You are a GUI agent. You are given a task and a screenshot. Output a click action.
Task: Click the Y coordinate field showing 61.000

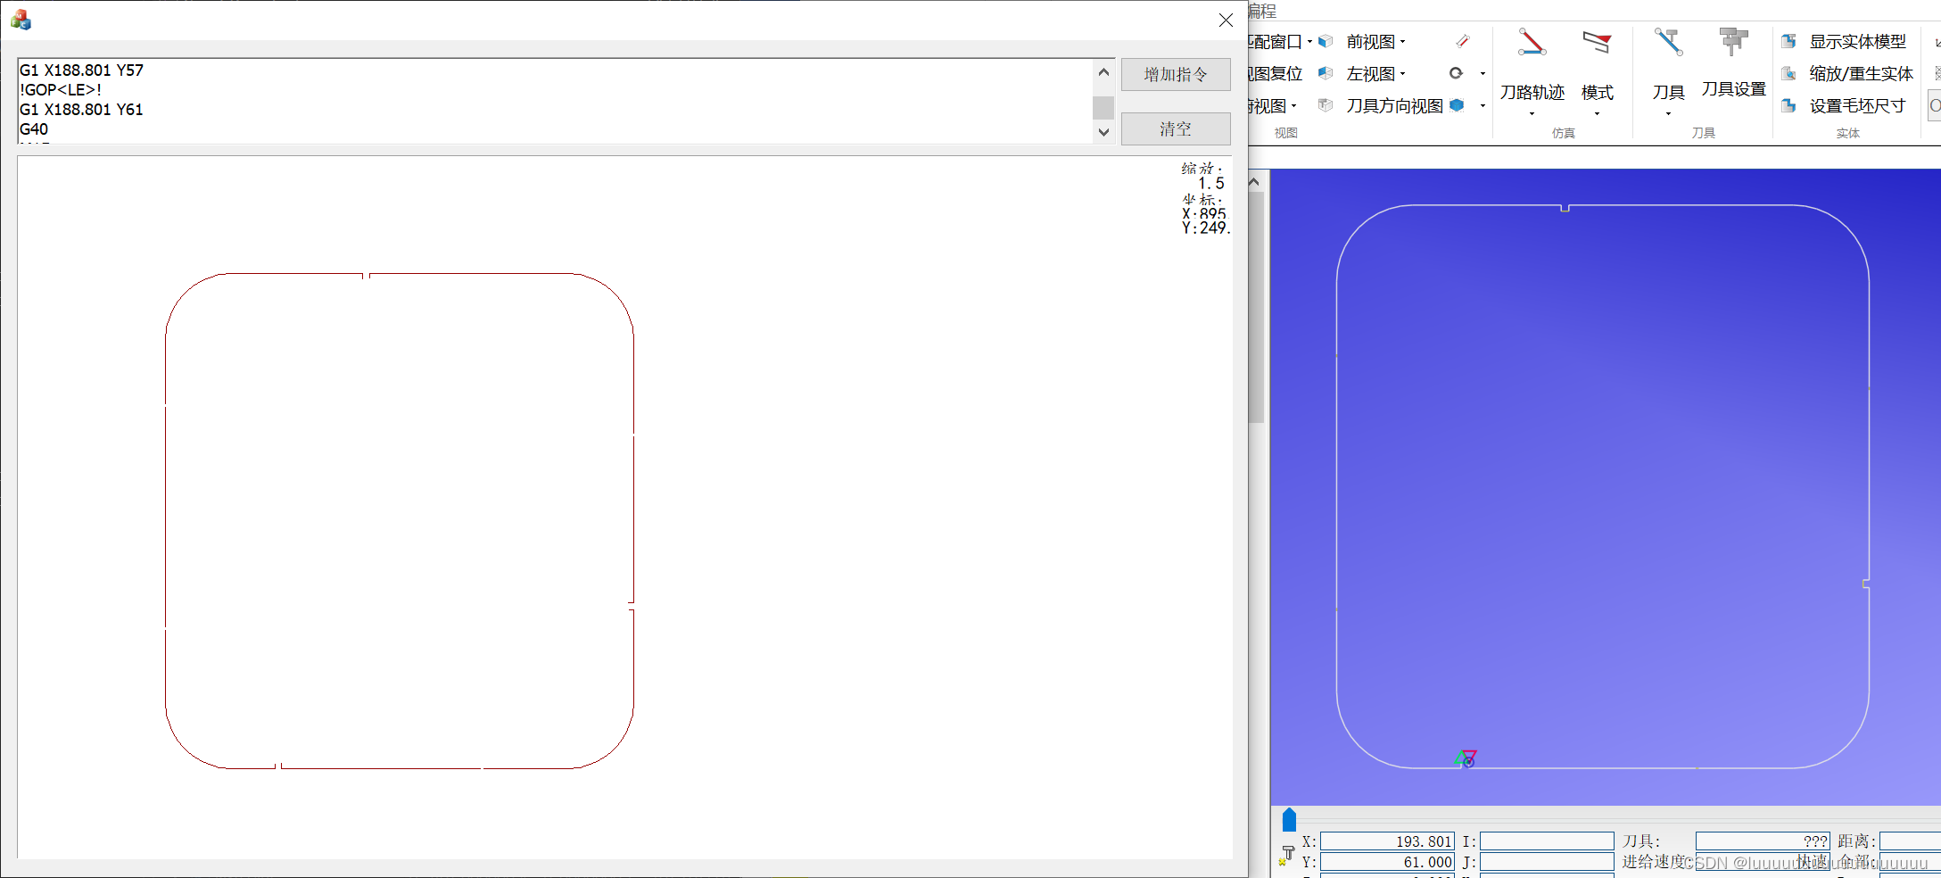(1387, 862)
